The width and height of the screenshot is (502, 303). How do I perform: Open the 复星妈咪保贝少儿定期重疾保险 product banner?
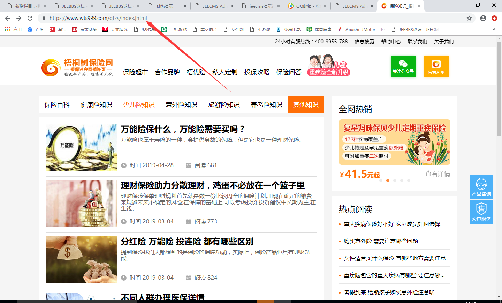(x=395, y=142)
